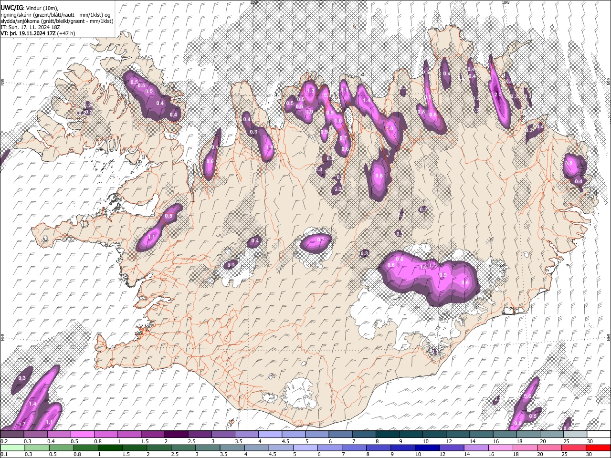
Task: Click darkest purple upper swatch for 2 to 2.5
Action: coord(176,435)
